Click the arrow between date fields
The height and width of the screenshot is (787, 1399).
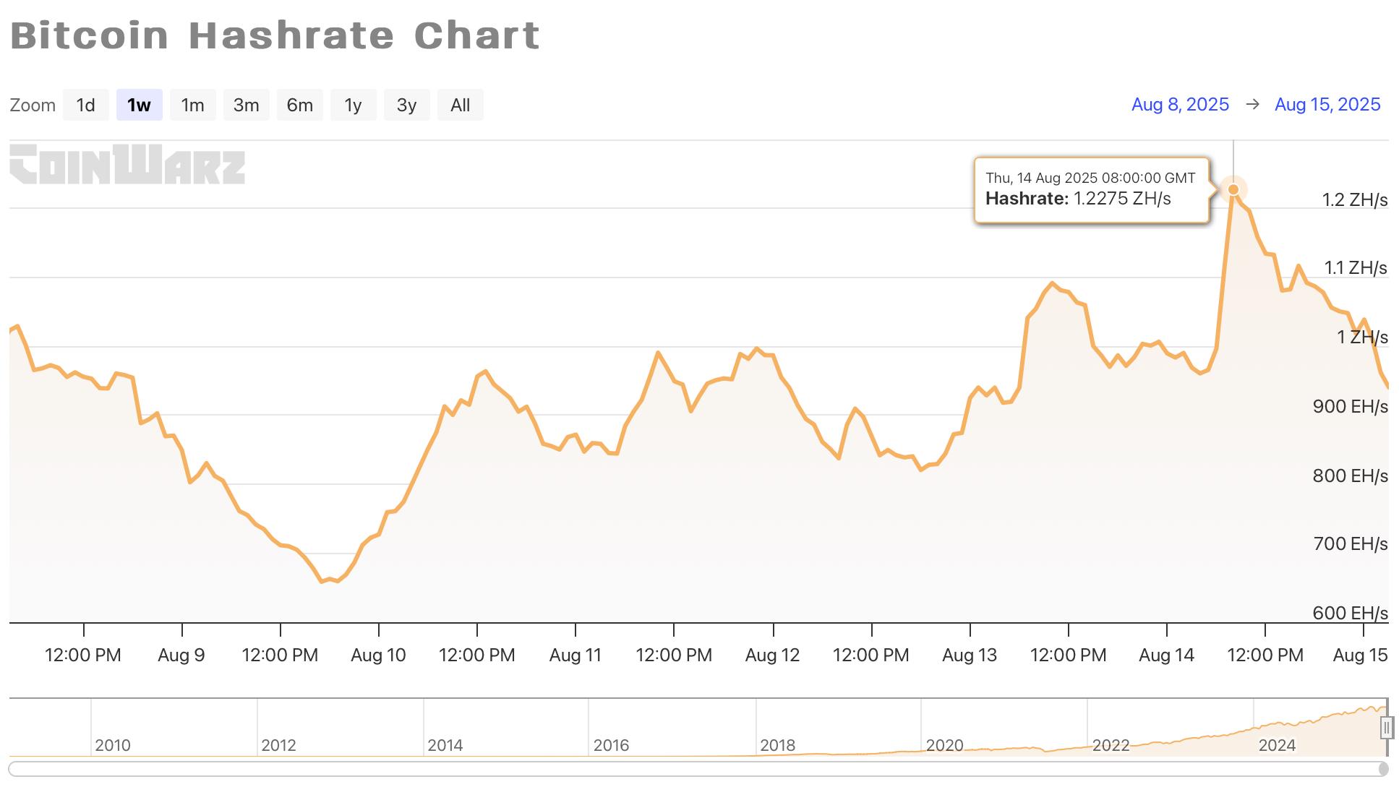coord(1252,105)
